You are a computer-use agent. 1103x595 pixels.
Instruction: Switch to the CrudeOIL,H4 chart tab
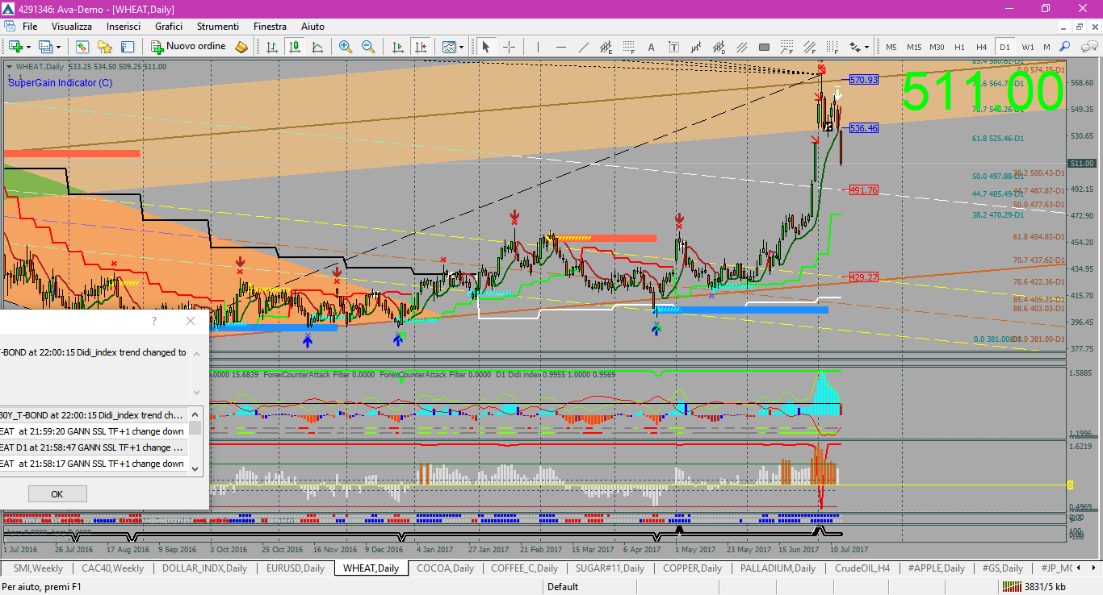(862, 568)
